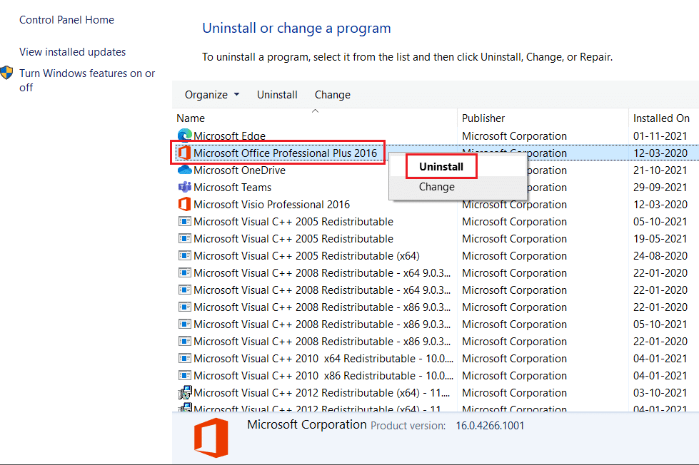The image size is (699, 465).
Task: Select Uninstall from the context menu
Action: tap(441, 165)
